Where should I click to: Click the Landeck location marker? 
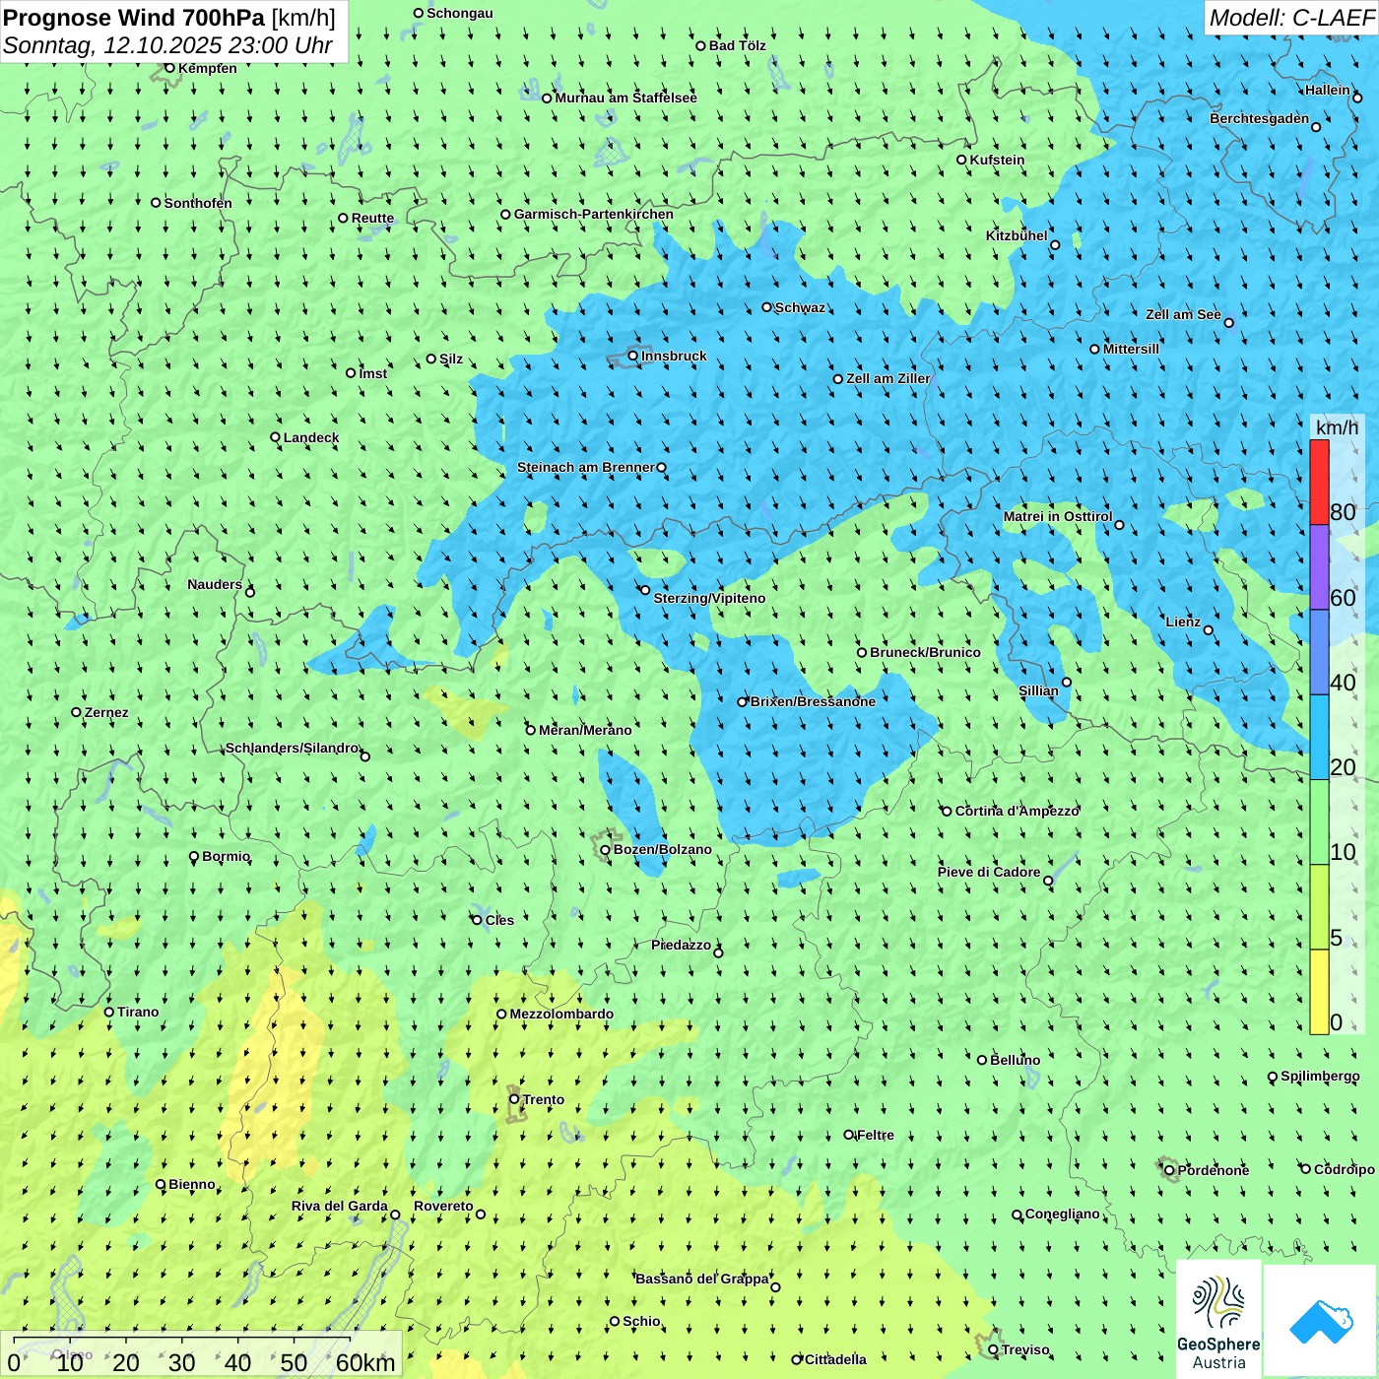[276, 437]
